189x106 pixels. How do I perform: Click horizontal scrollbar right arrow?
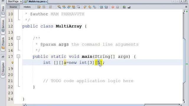(x=181, y=105)
